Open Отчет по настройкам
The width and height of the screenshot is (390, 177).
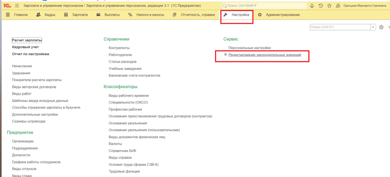tap(31, 54)
